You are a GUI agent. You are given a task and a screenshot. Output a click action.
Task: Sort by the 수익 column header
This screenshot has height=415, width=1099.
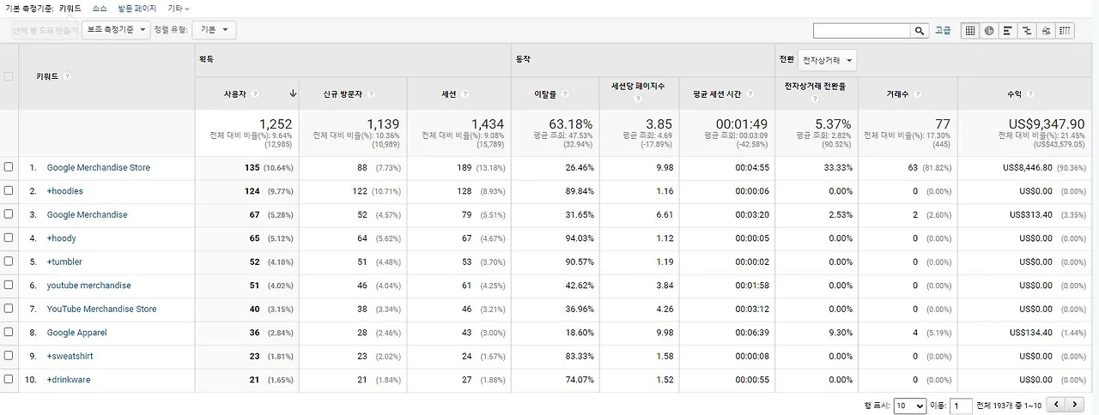coord(1015,93)
